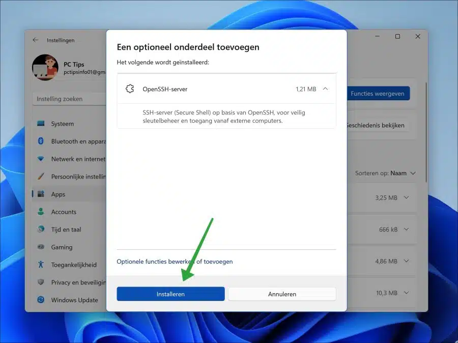Open Netwerk en internet settings
Image resolution: width=458 pixels, height=343 pixels.
click(x=69, y=159)
